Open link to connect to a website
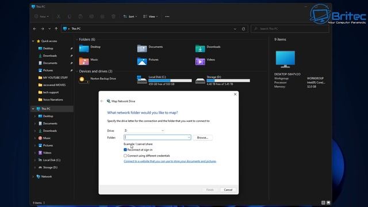This screenshot has height=207, width=368. tap(170, 161)
